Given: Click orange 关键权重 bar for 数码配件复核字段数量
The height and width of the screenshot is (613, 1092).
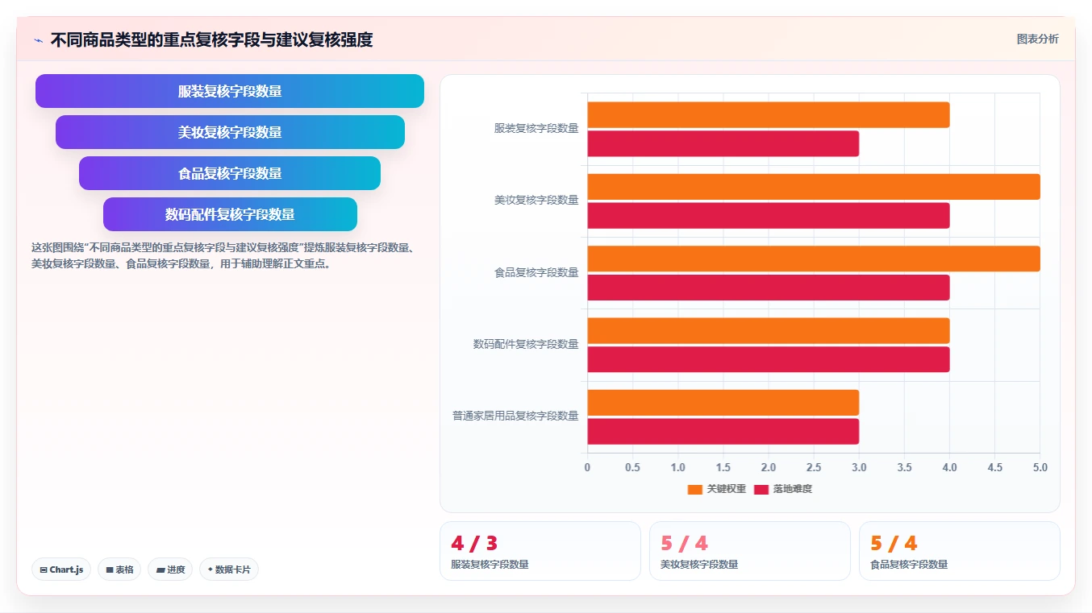Looking at the screenshot, I should (768, 330).
